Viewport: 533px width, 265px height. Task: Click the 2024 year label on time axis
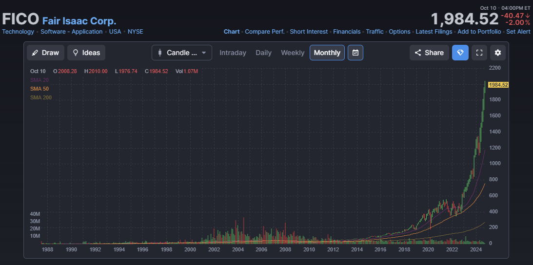tap(476, 250)
